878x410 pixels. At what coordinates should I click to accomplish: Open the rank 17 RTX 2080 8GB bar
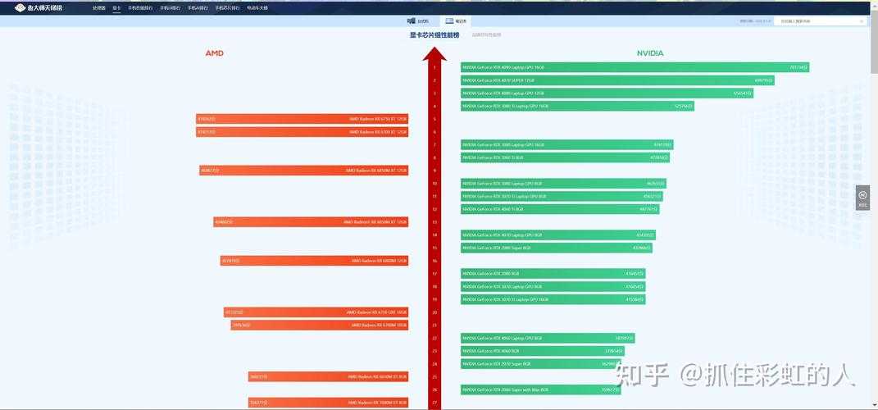click(553, 273)
